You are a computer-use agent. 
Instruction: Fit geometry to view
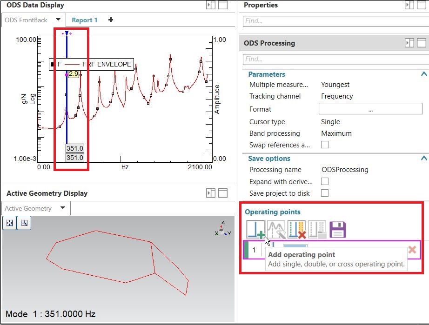click(x=9, y=223)
